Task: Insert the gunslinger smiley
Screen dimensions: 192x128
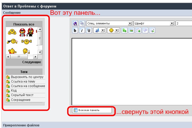Action: coord(12,41)
